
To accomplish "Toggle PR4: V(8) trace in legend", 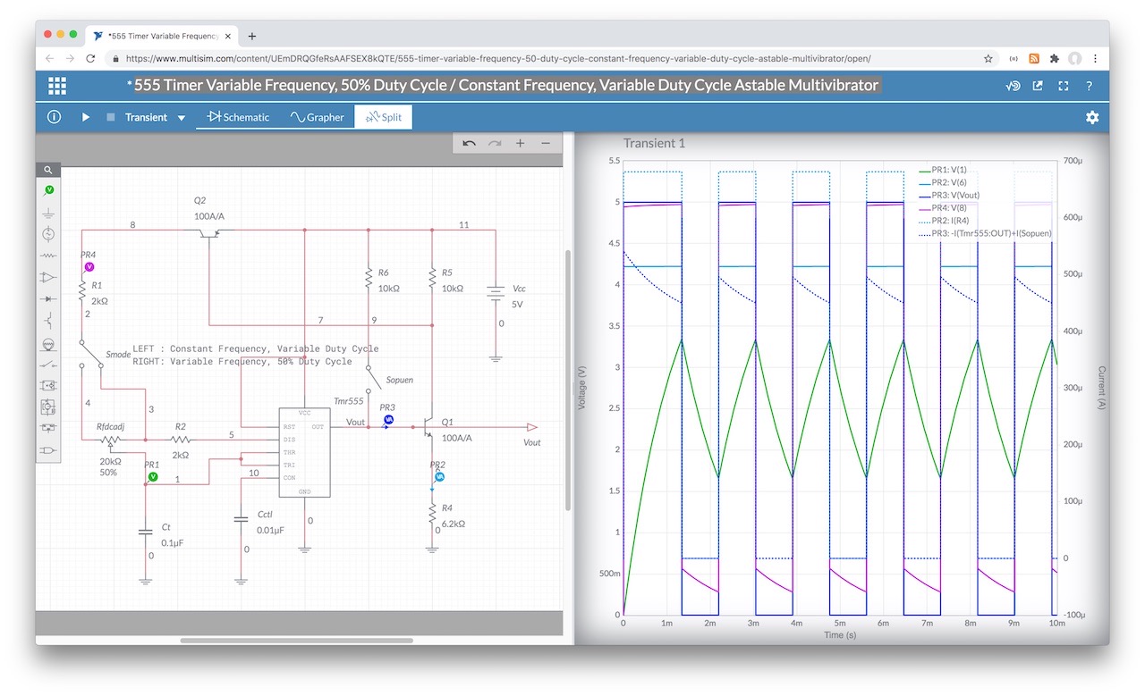I will pos(943,207).
